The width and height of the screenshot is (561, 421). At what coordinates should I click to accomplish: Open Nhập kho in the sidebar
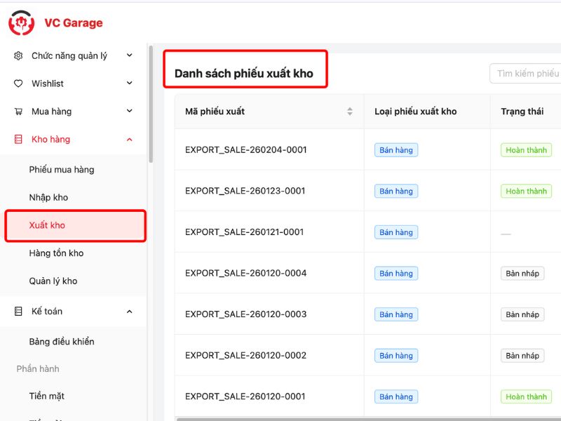tap(48, 198)
